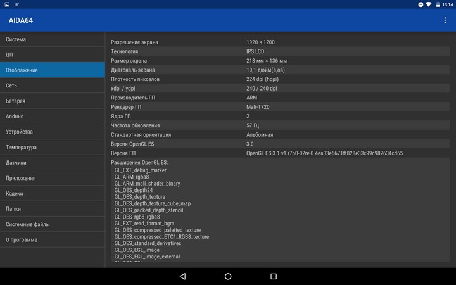Screen dimensions: 456x285
Task: Select the Рендерер ГП label
Action: tap(126, 107)
